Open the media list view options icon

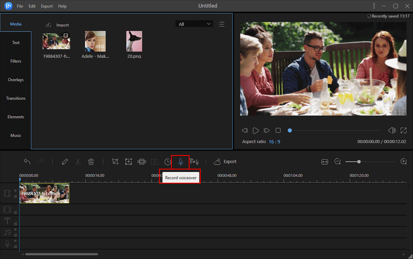(x=221, y=24)
